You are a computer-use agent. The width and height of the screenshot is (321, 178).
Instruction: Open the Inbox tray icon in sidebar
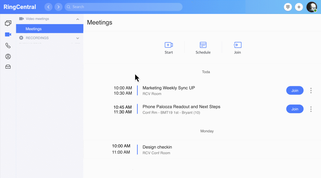[x=8, y=67]
